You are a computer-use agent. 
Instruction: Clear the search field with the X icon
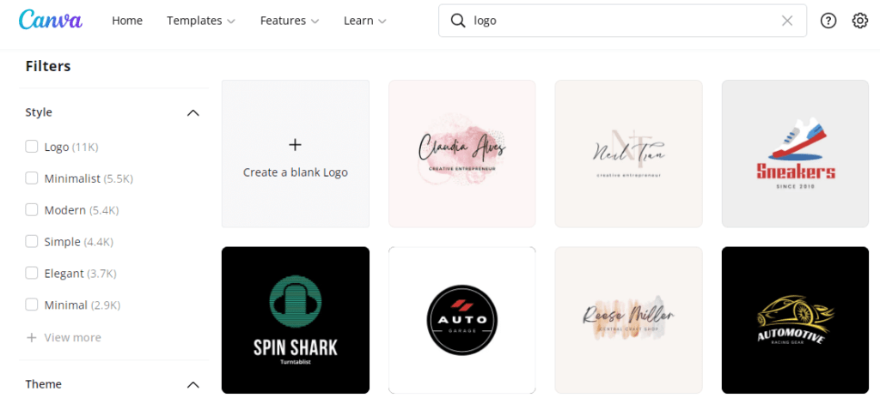coord(787,21)
